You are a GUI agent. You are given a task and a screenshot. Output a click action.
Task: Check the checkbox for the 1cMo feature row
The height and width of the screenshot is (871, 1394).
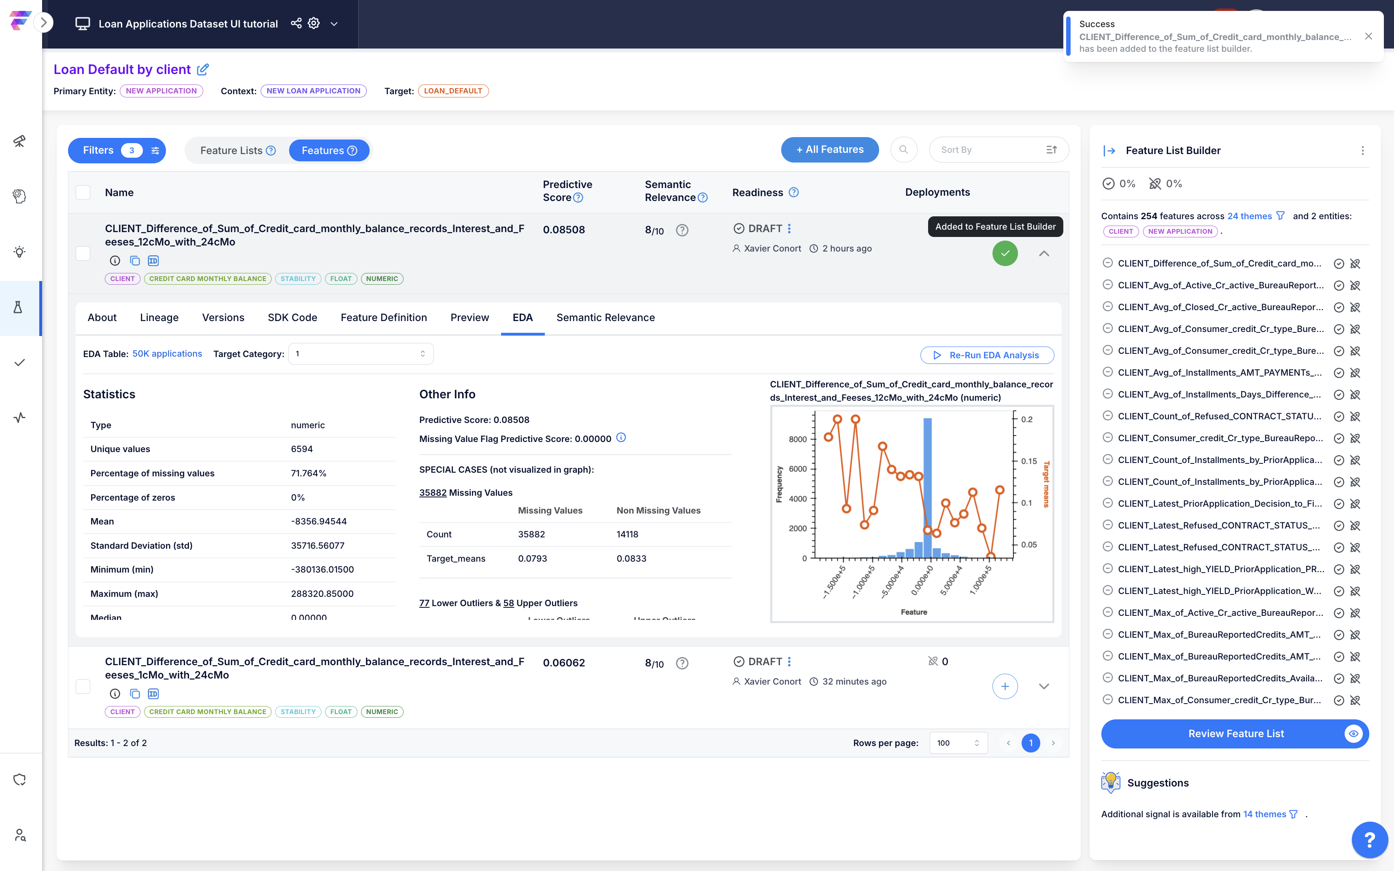pos(83,686)
